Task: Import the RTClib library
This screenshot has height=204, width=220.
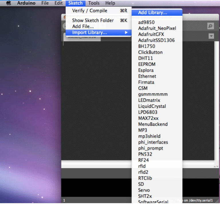Action: point(145,178)
